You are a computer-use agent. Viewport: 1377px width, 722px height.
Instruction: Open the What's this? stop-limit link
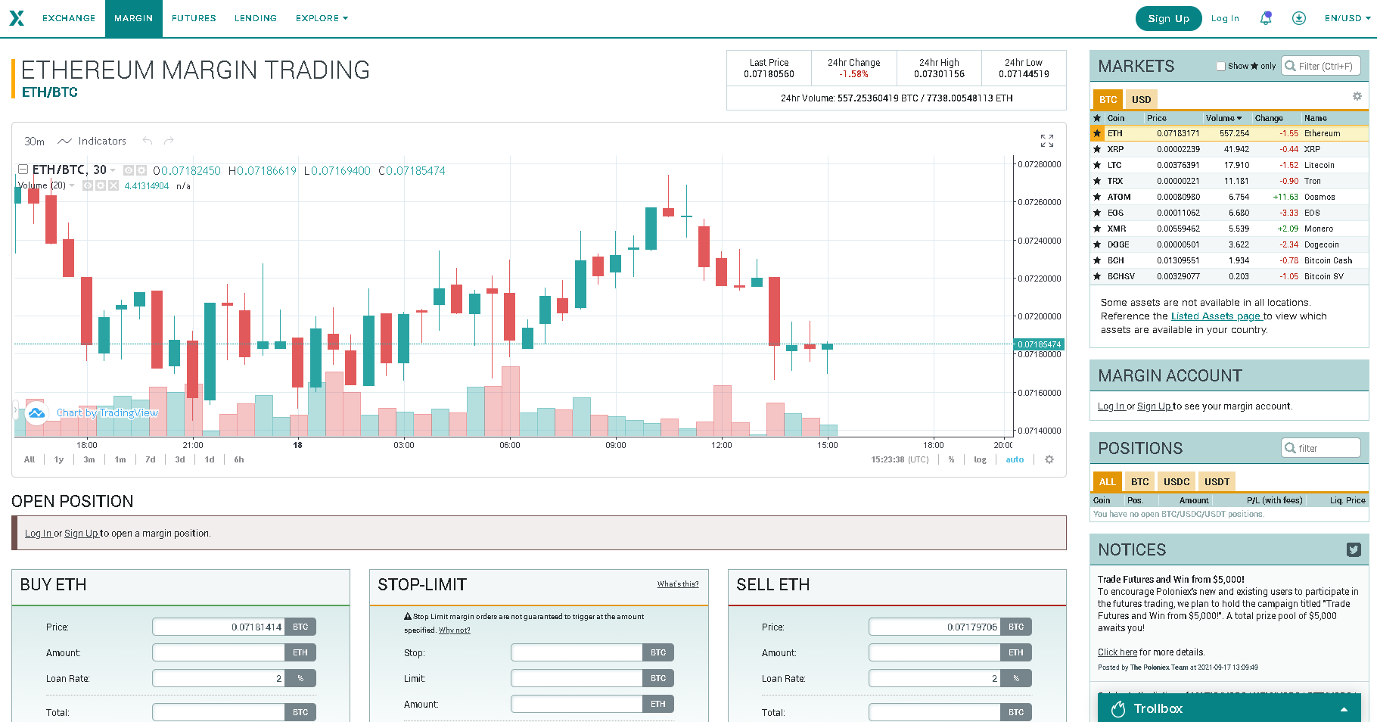[678, 584]
